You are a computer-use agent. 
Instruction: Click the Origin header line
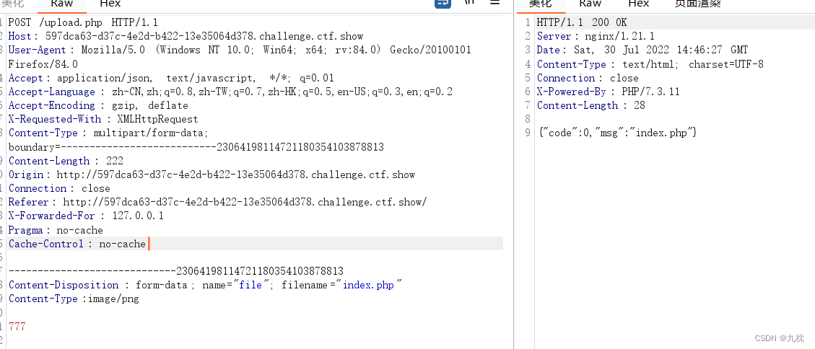point(212,174)
